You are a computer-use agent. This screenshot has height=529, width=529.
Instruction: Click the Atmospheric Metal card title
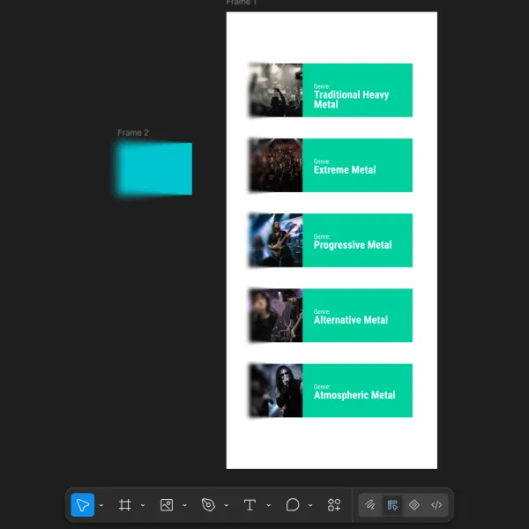[354, 395]
